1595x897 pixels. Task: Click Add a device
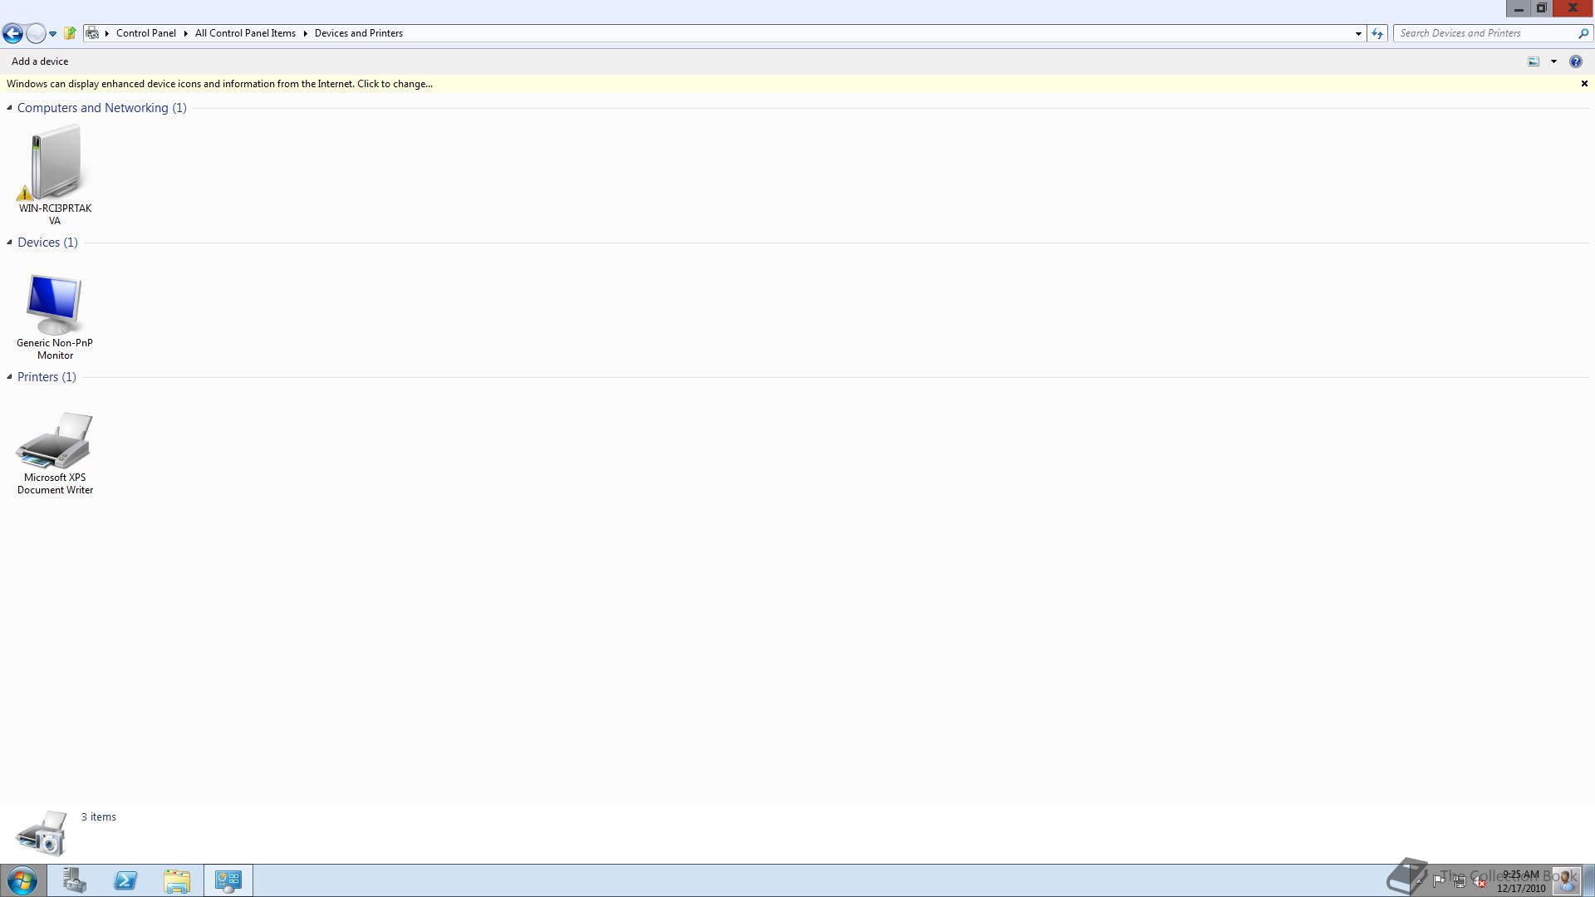coord(40,61)
